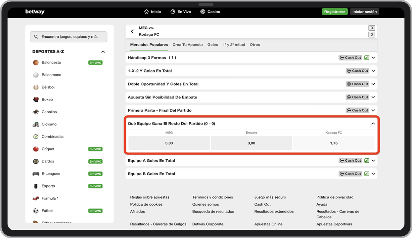Select MEG odds 5,00

pyautogui.click(x=169, y=143)
